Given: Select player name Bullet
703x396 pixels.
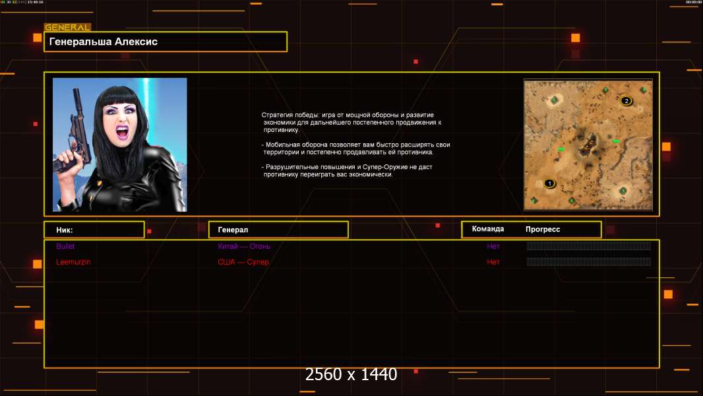Looking at the screenshot, I should tap(65, 246).
